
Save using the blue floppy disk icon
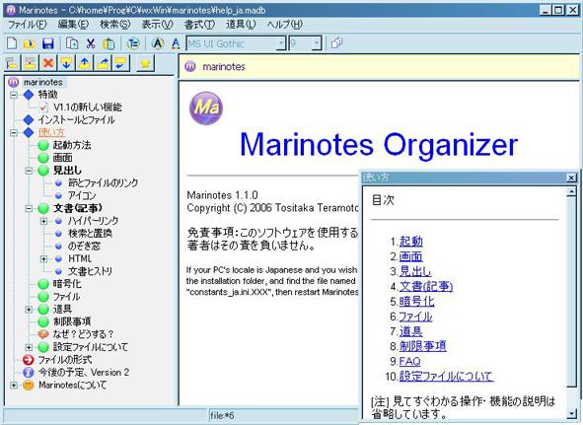(x=48, y=43)
